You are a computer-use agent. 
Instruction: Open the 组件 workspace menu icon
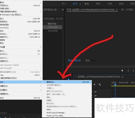[80, 4]
